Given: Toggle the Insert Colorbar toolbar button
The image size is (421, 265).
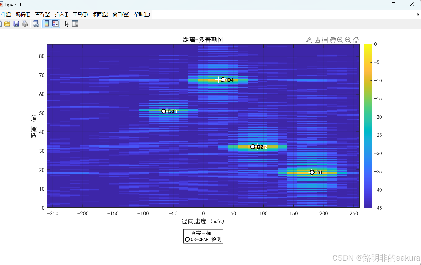Looking at the screenshot, I should click(x=47, y=24).
